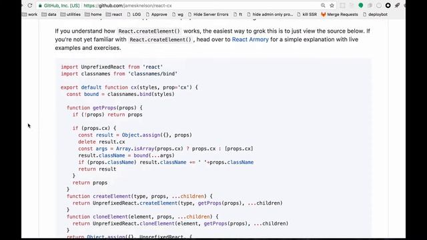
Task: Click the GitHub, Inc. [US] certificate label
Action: [61, 5]
